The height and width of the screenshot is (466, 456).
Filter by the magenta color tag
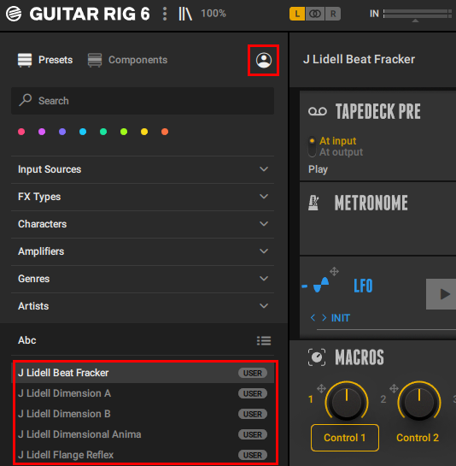pos(42,132)
